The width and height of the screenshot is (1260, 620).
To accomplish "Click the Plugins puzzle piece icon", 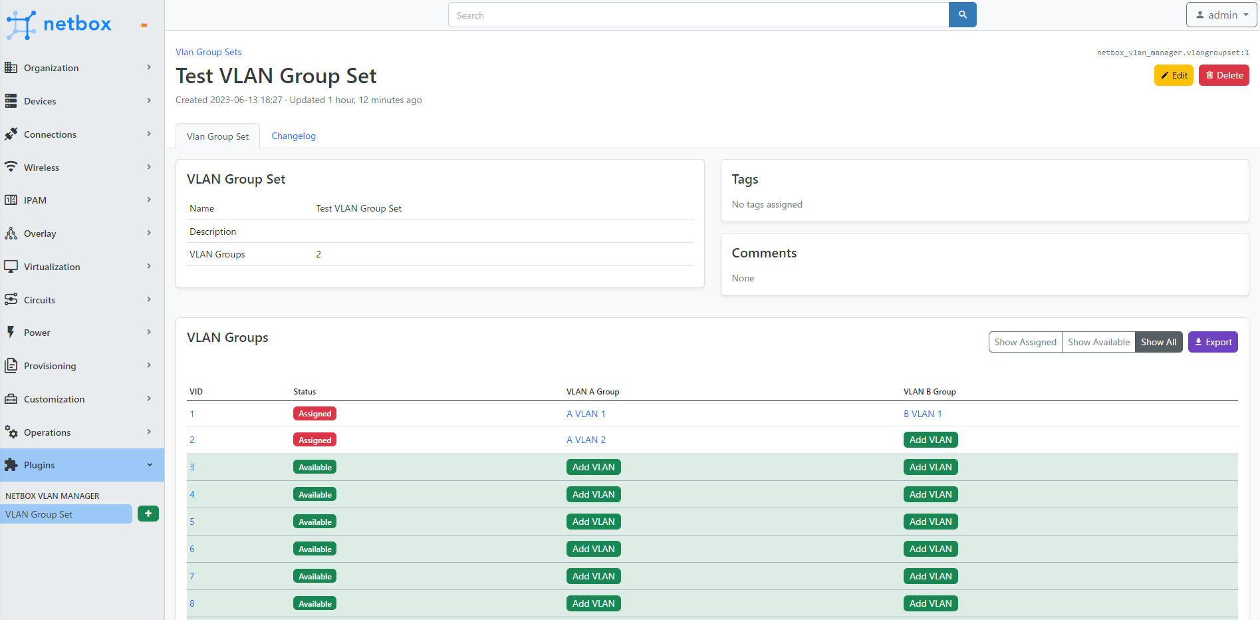I will (11, 465).
